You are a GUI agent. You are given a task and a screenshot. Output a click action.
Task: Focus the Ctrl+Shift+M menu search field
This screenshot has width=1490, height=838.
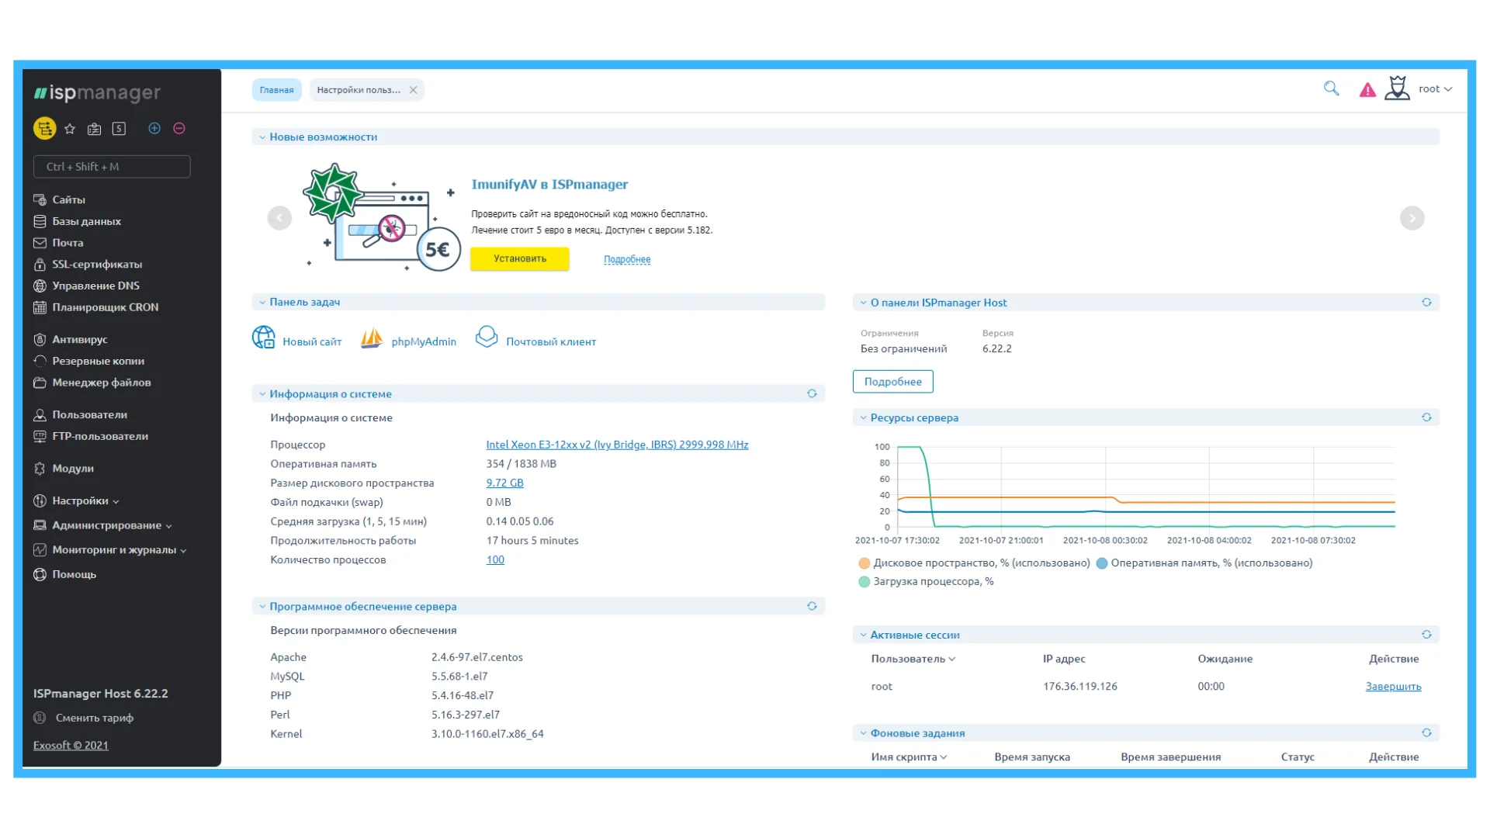(x=112, y=167)
